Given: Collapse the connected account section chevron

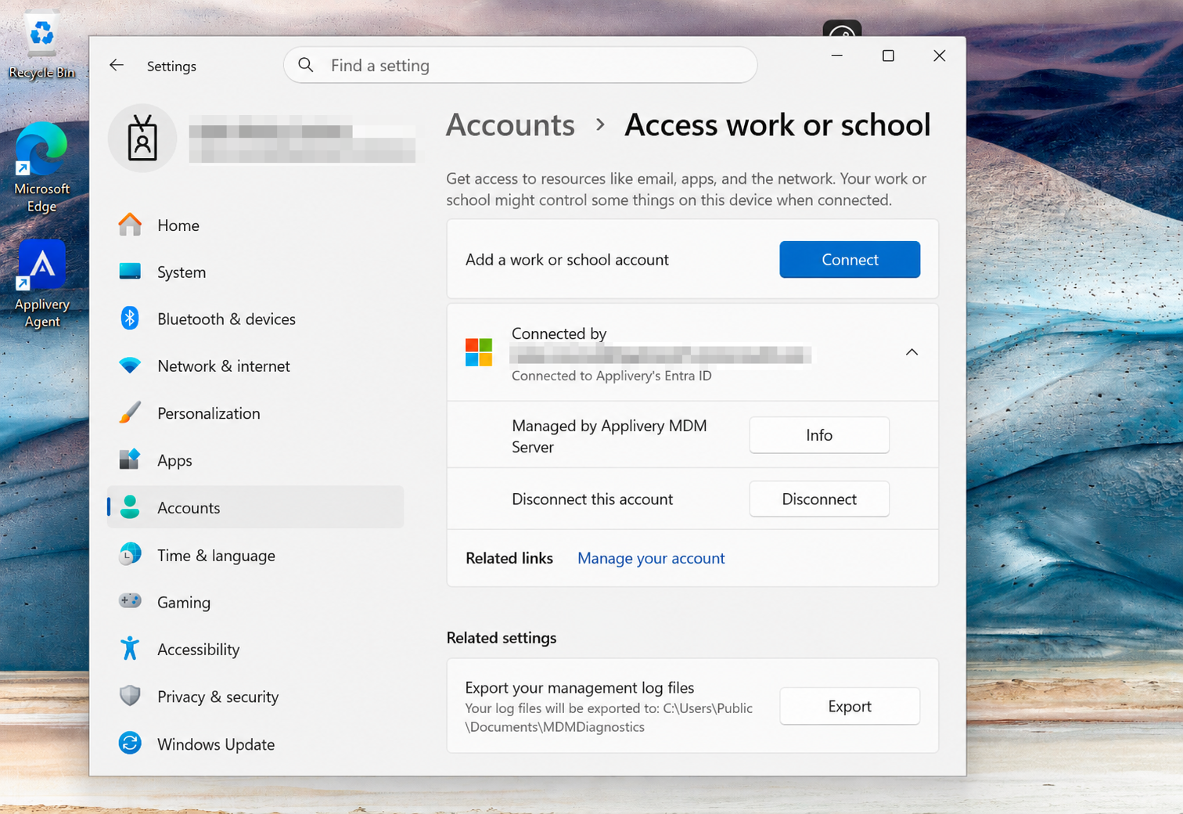Looking at the screenshot, I should 912,352.
